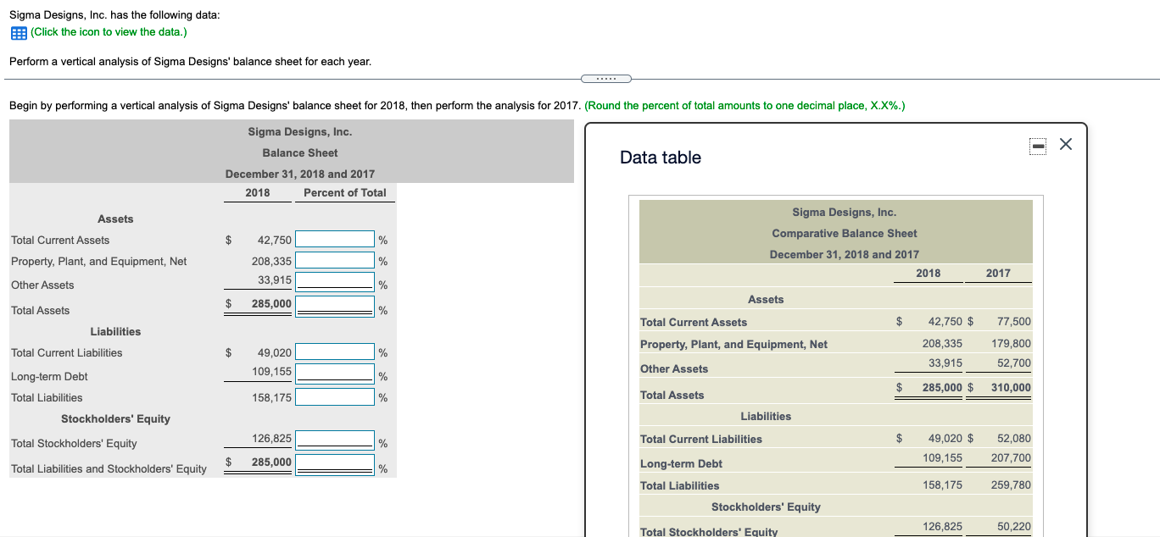Select the Total Stockholders' Equity percent box

point(334,440)
